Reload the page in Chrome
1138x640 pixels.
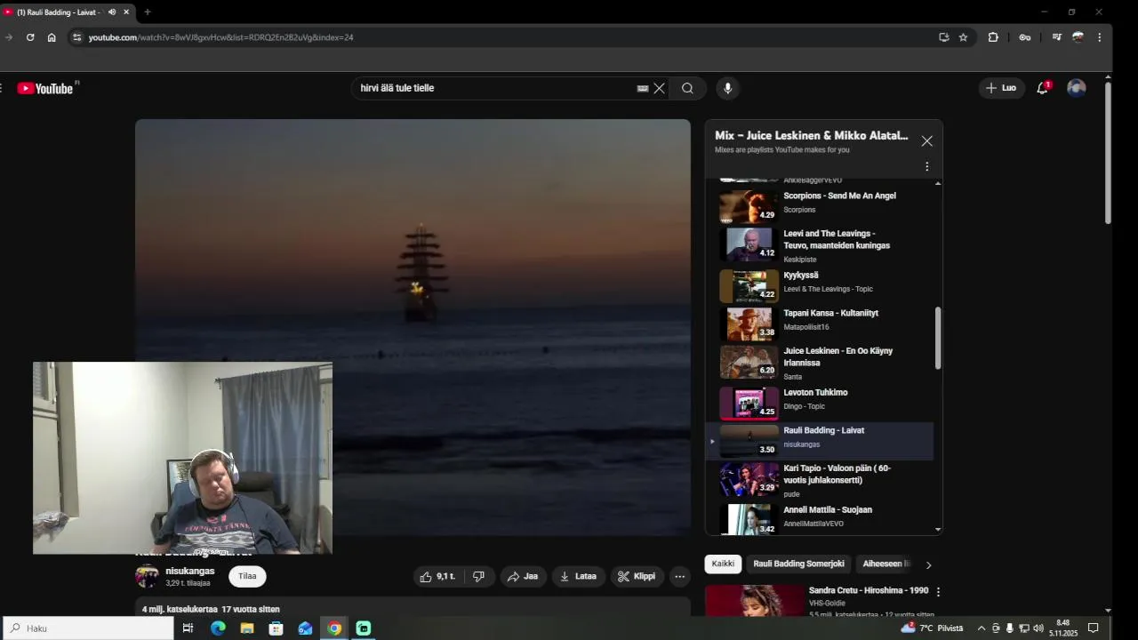(x=30, y=37)
